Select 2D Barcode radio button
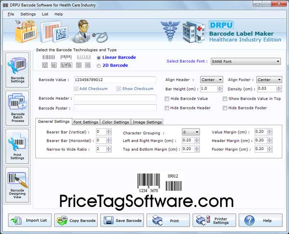This screenshot has width=289, height=234. coord(99,65)
